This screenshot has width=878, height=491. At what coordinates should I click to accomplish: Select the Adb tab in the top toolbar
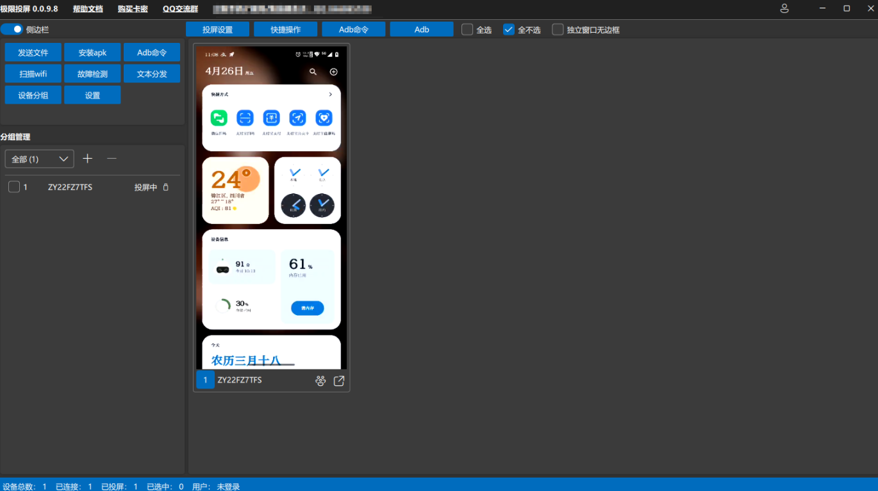422,29
